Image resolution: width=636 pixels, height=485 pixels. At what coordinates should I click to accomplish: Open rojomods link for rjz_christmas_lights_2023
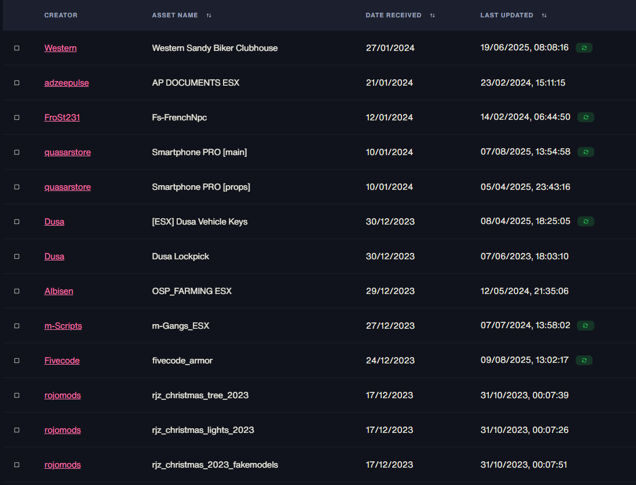click(63, 430)
